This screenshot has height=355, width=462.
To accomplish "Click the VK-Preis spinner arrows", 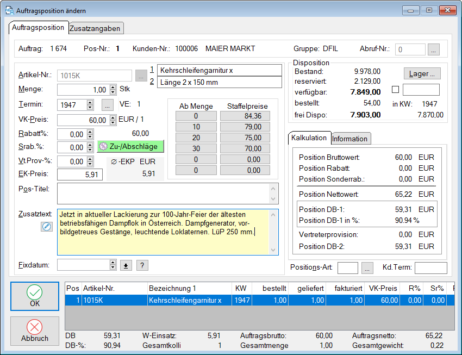I will coord(113,120).
